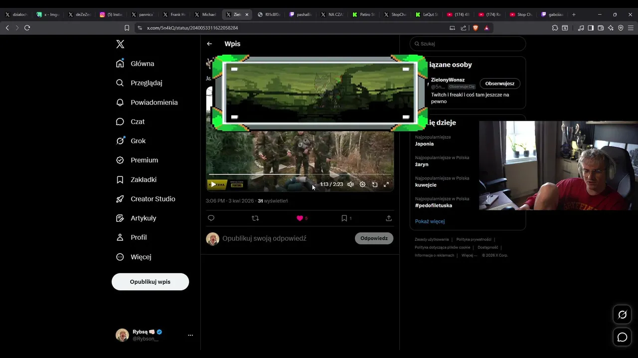Open the floating Grok button

point(622,315)
